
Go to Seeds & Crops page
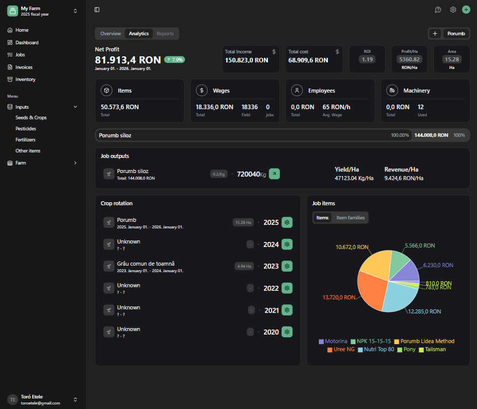[31, 118]
